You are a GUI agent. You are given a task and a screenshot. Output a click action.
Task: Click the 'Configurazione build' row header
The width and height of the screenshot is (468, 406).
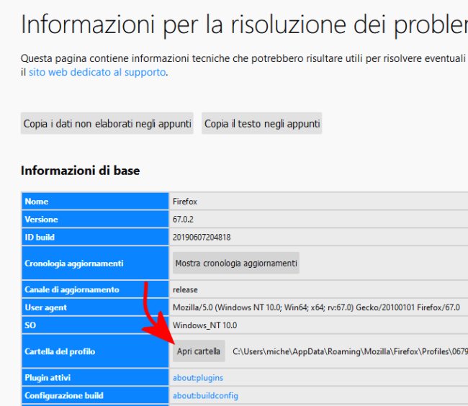[95, 395]
